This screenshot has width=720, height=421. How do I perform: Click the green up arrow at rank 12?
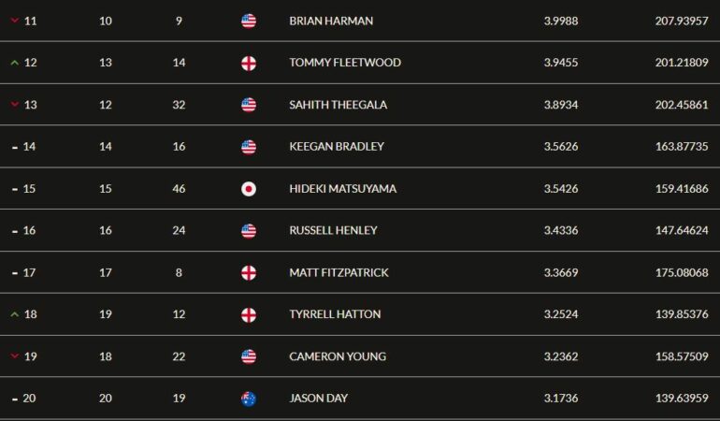click(15, 63)
